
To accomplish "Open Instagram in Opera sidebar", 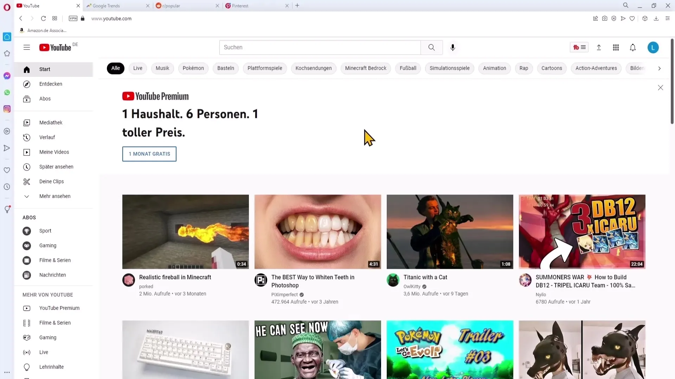I will (7, 109).
